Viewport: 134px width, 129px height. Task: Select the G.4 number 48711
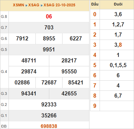pos(29,61)
